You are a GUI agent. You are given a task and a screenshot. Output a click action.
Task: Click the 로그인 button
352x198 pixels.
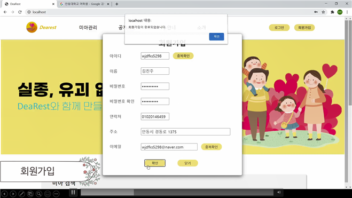point(279,28)
